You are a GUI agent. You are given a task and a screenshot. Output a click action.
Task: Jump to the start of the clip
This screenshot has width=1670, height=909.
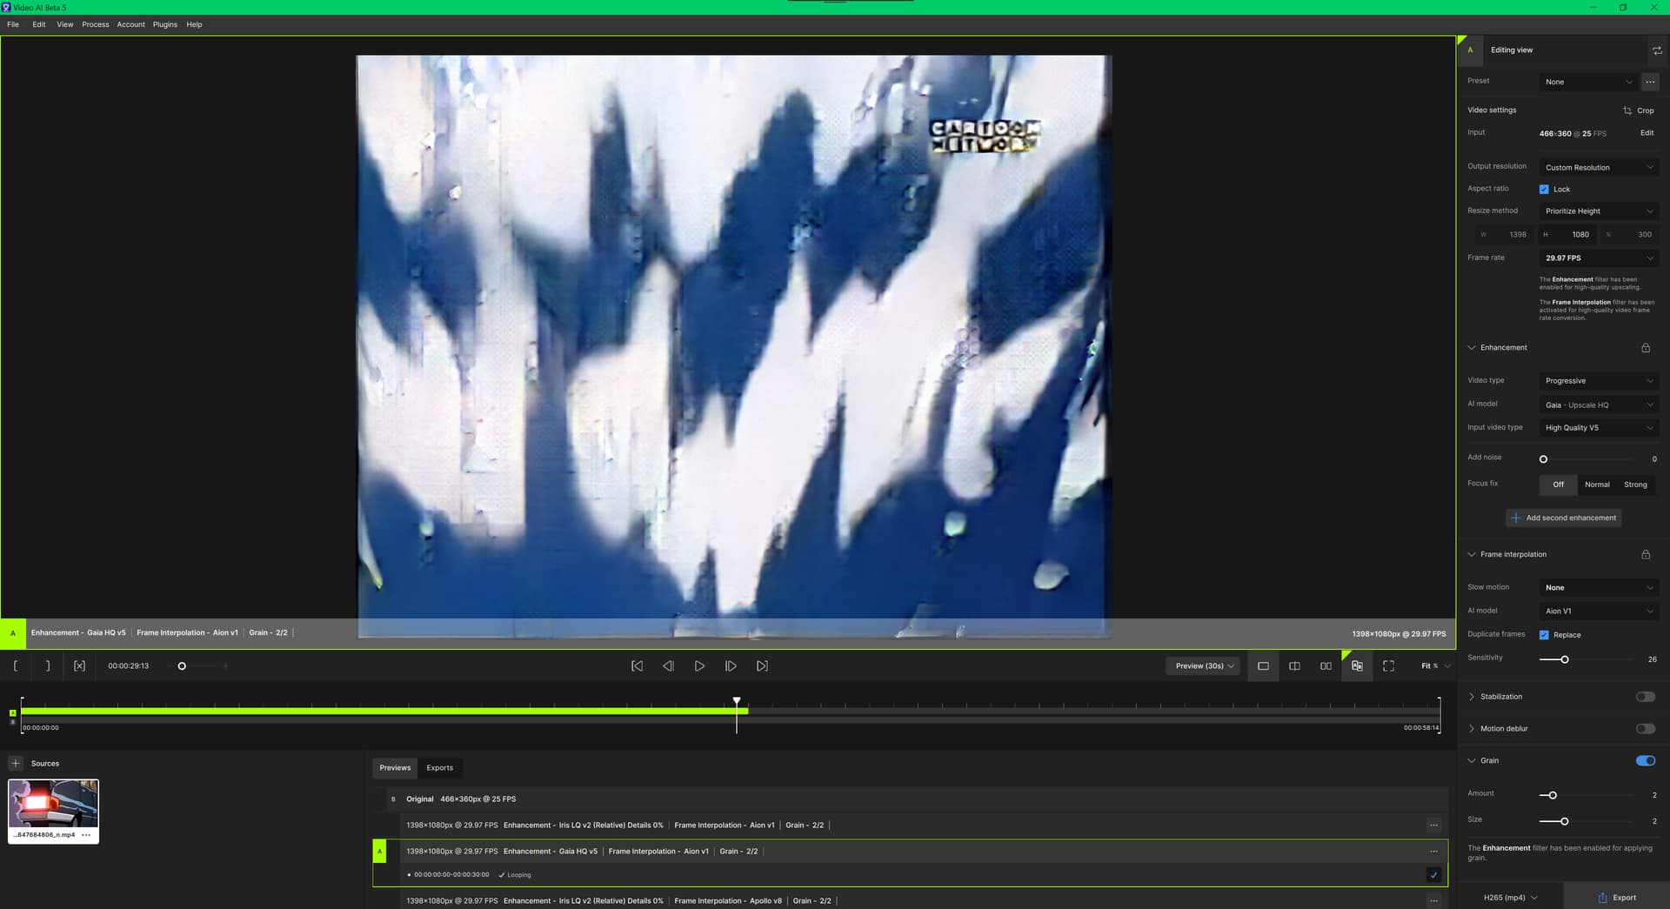[x=637, y=666]
